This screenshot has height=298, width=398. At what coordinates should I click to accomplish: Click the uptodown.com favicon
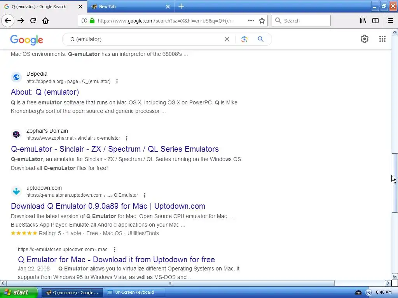pyautogui.click(x=16, y=191)
